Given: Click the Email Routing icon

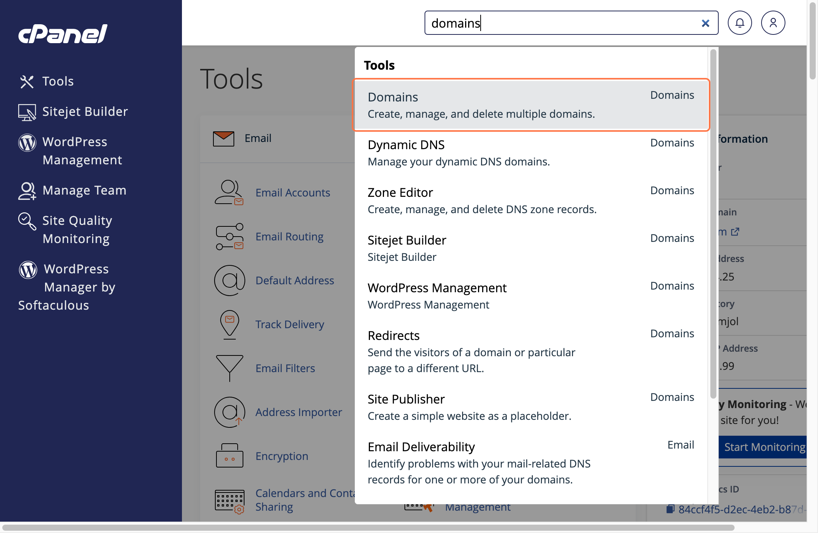Looking at the screenshot, I should (x=229, y=237).
